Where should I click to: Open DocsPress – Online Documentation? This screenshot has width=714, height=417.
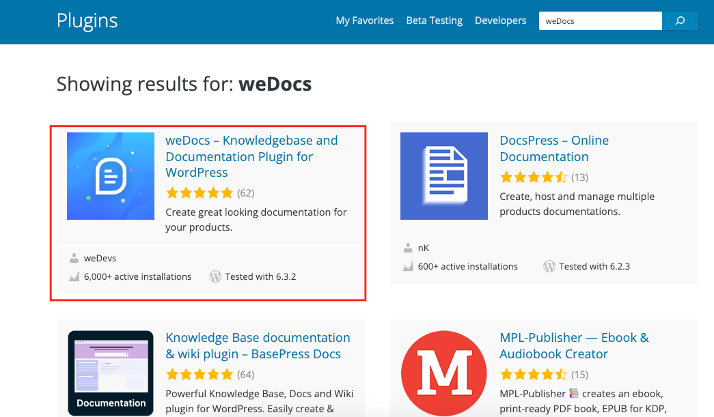coord(554,148)
